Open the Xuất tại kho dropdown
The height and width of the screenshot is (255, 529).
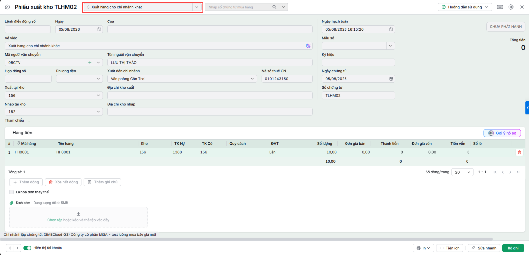coord(99,95)
